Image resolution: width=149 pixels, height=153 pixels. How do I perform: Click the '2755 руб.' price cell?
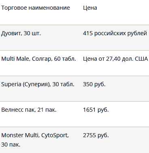96,135
